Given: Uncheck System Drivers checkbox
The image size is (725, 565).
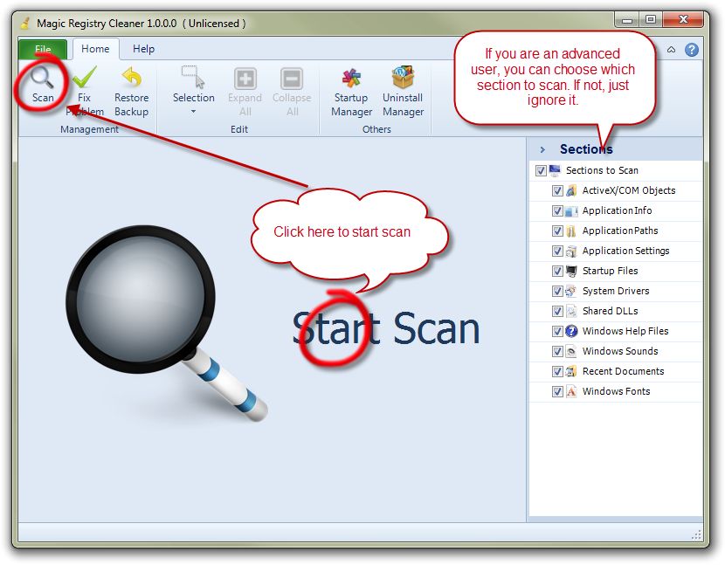Looking at the screenshot, I should [x=557, y=292].
